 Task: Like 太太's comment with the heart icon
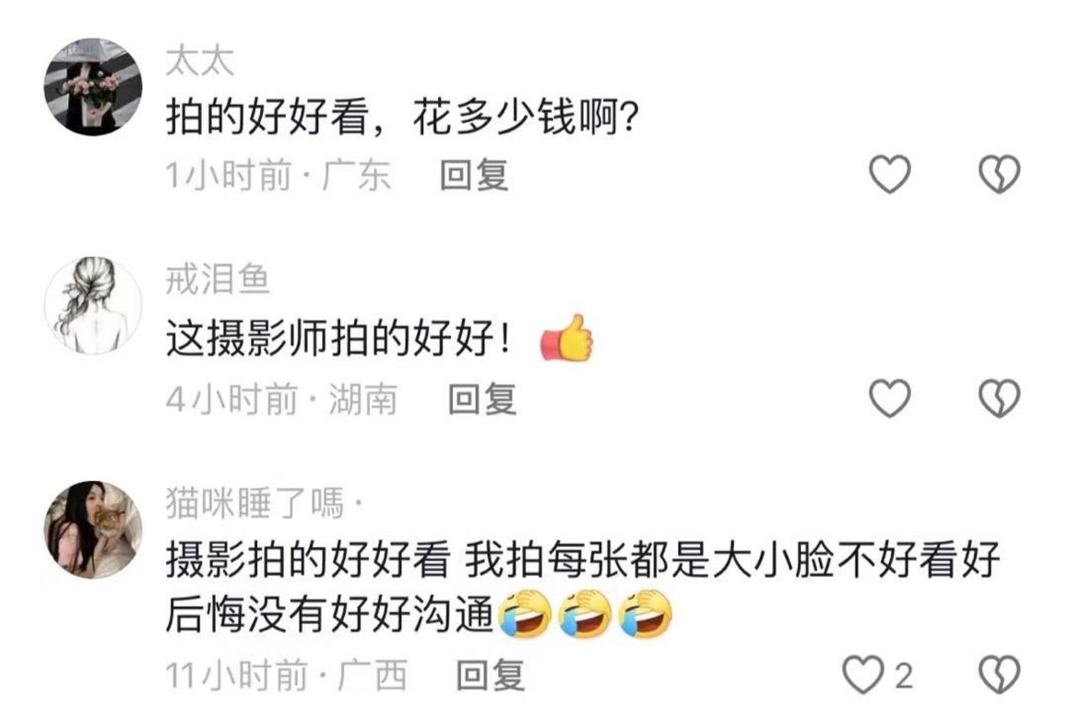click(890, 175)
